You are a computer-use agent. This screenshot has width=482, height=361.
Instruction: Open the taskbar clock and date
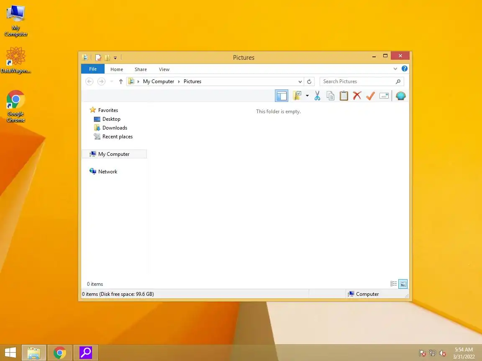tap(464, 353)
